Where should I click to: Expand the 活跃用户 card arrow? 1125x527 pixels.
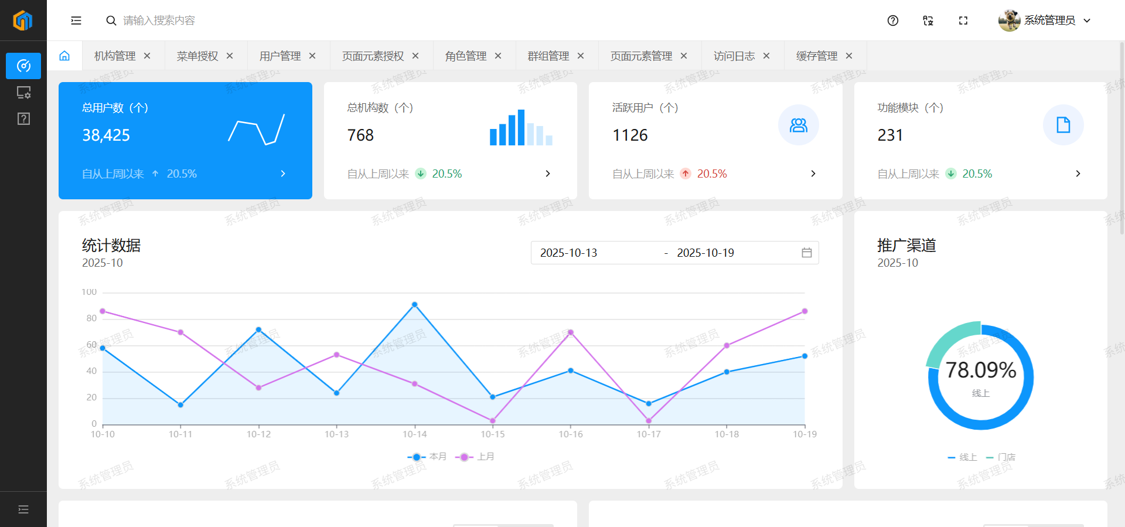tap(813, 174)
